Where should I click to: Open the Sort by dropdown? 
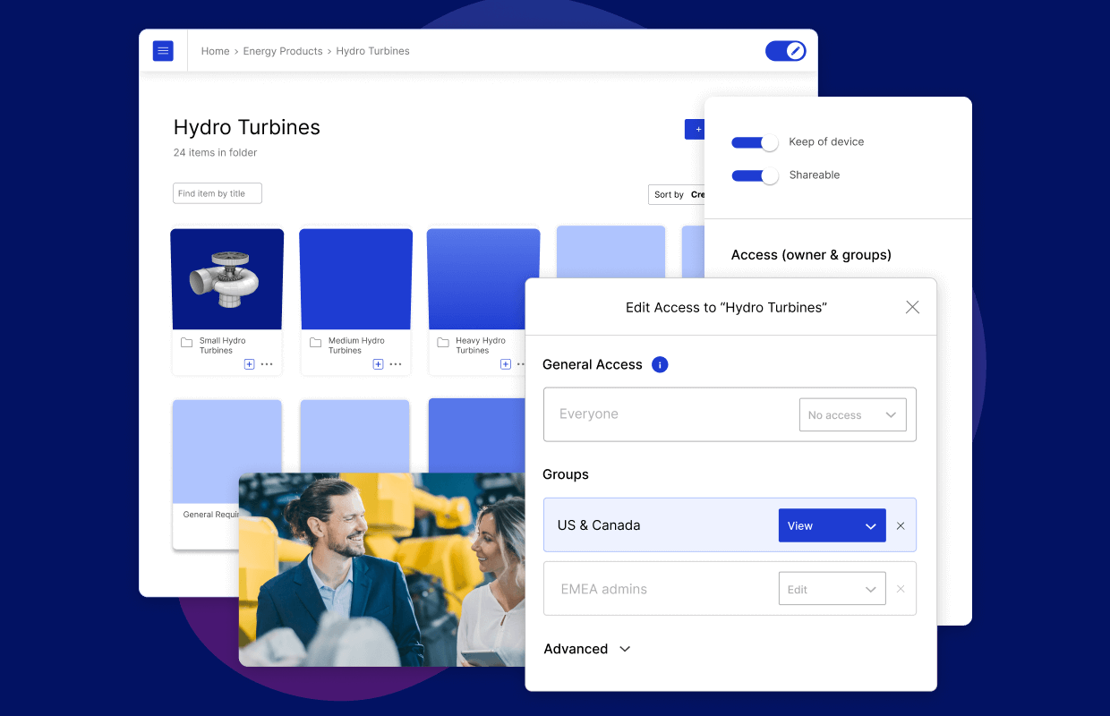[677, 194]
